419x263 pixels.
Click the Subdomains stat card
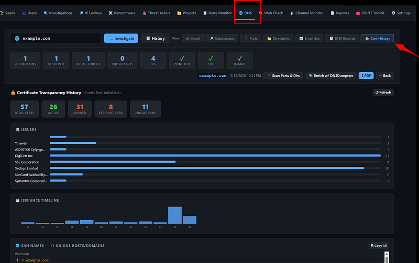click(25, 60)
